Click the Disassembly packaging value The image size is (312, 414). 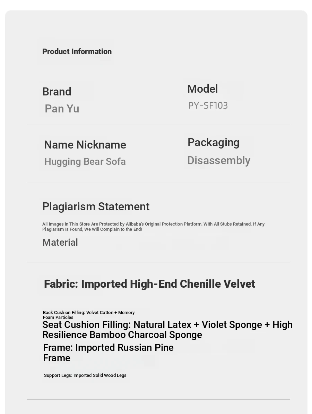219,161
